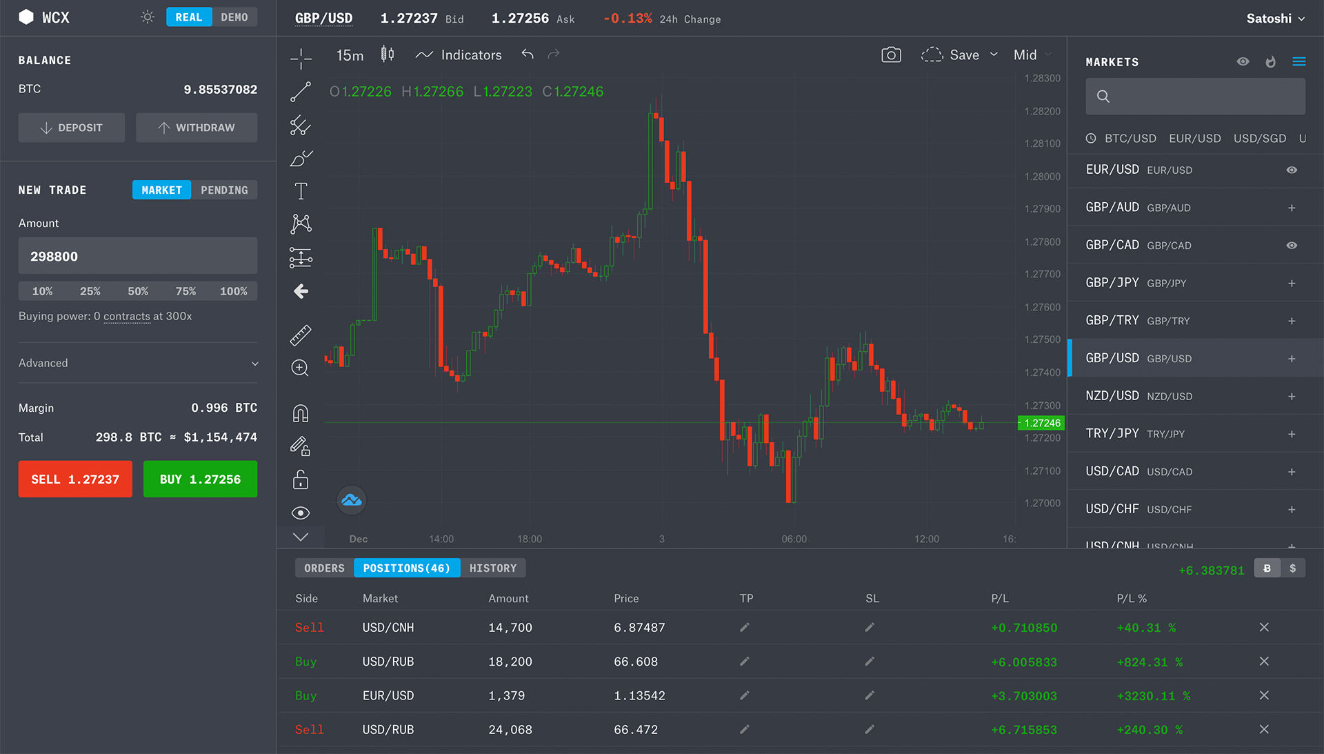Select the magnet/snap tool
1324x754 pixels.
coord(301,413)
